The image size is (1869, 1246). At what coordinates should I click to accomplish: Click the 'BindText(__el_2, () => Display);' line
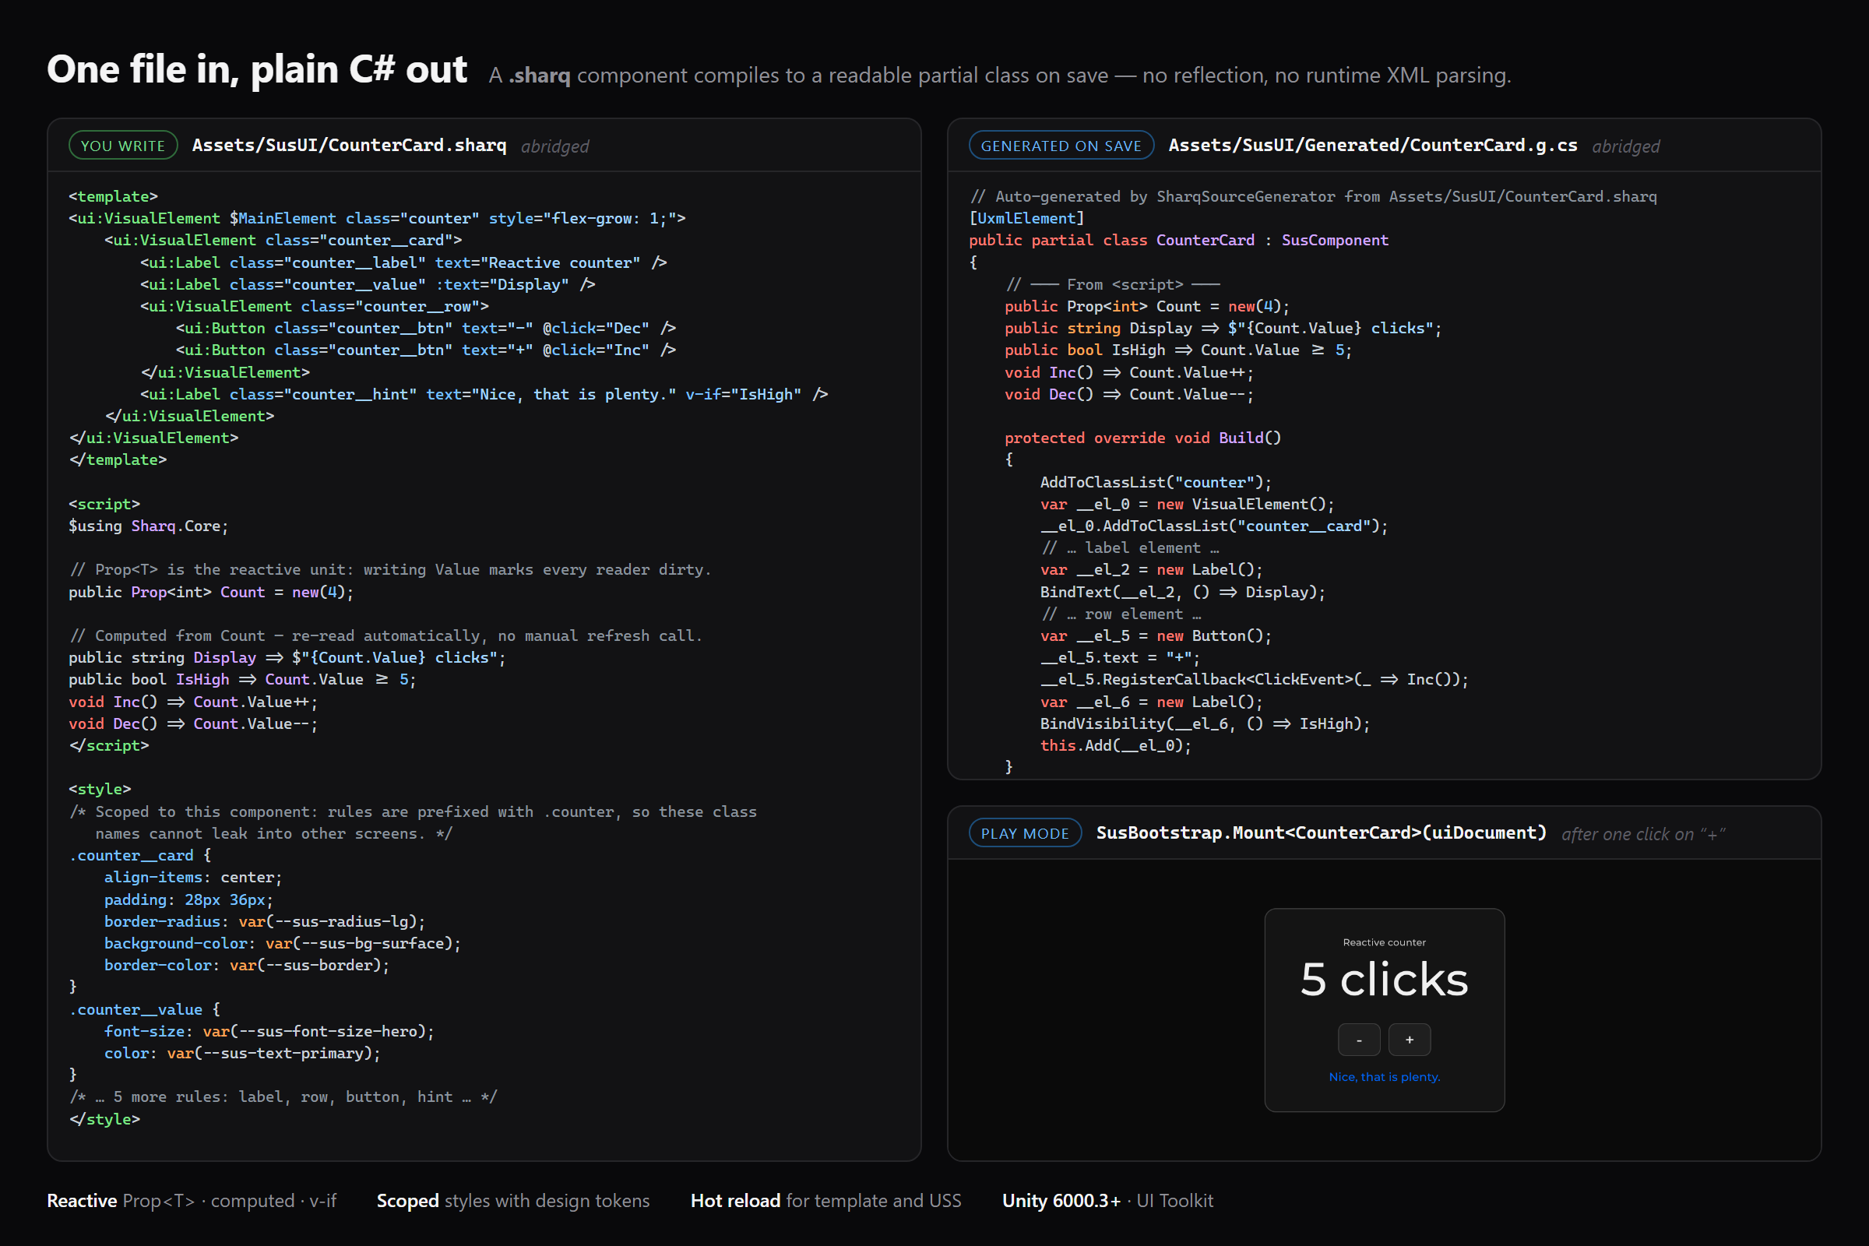(x=1183, y=592)
